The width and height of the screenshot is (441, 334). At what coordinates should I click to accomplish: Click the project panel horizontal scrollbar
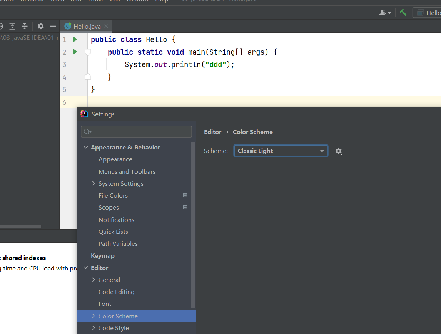[x=20, y=227]
